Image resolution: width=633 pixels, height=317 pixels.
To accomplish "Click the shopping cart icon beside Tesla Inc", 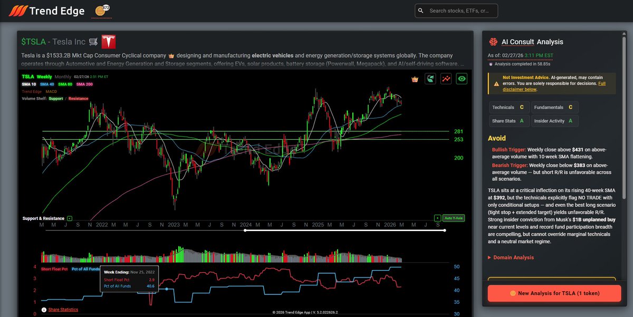I will click(x=93, y=42).
